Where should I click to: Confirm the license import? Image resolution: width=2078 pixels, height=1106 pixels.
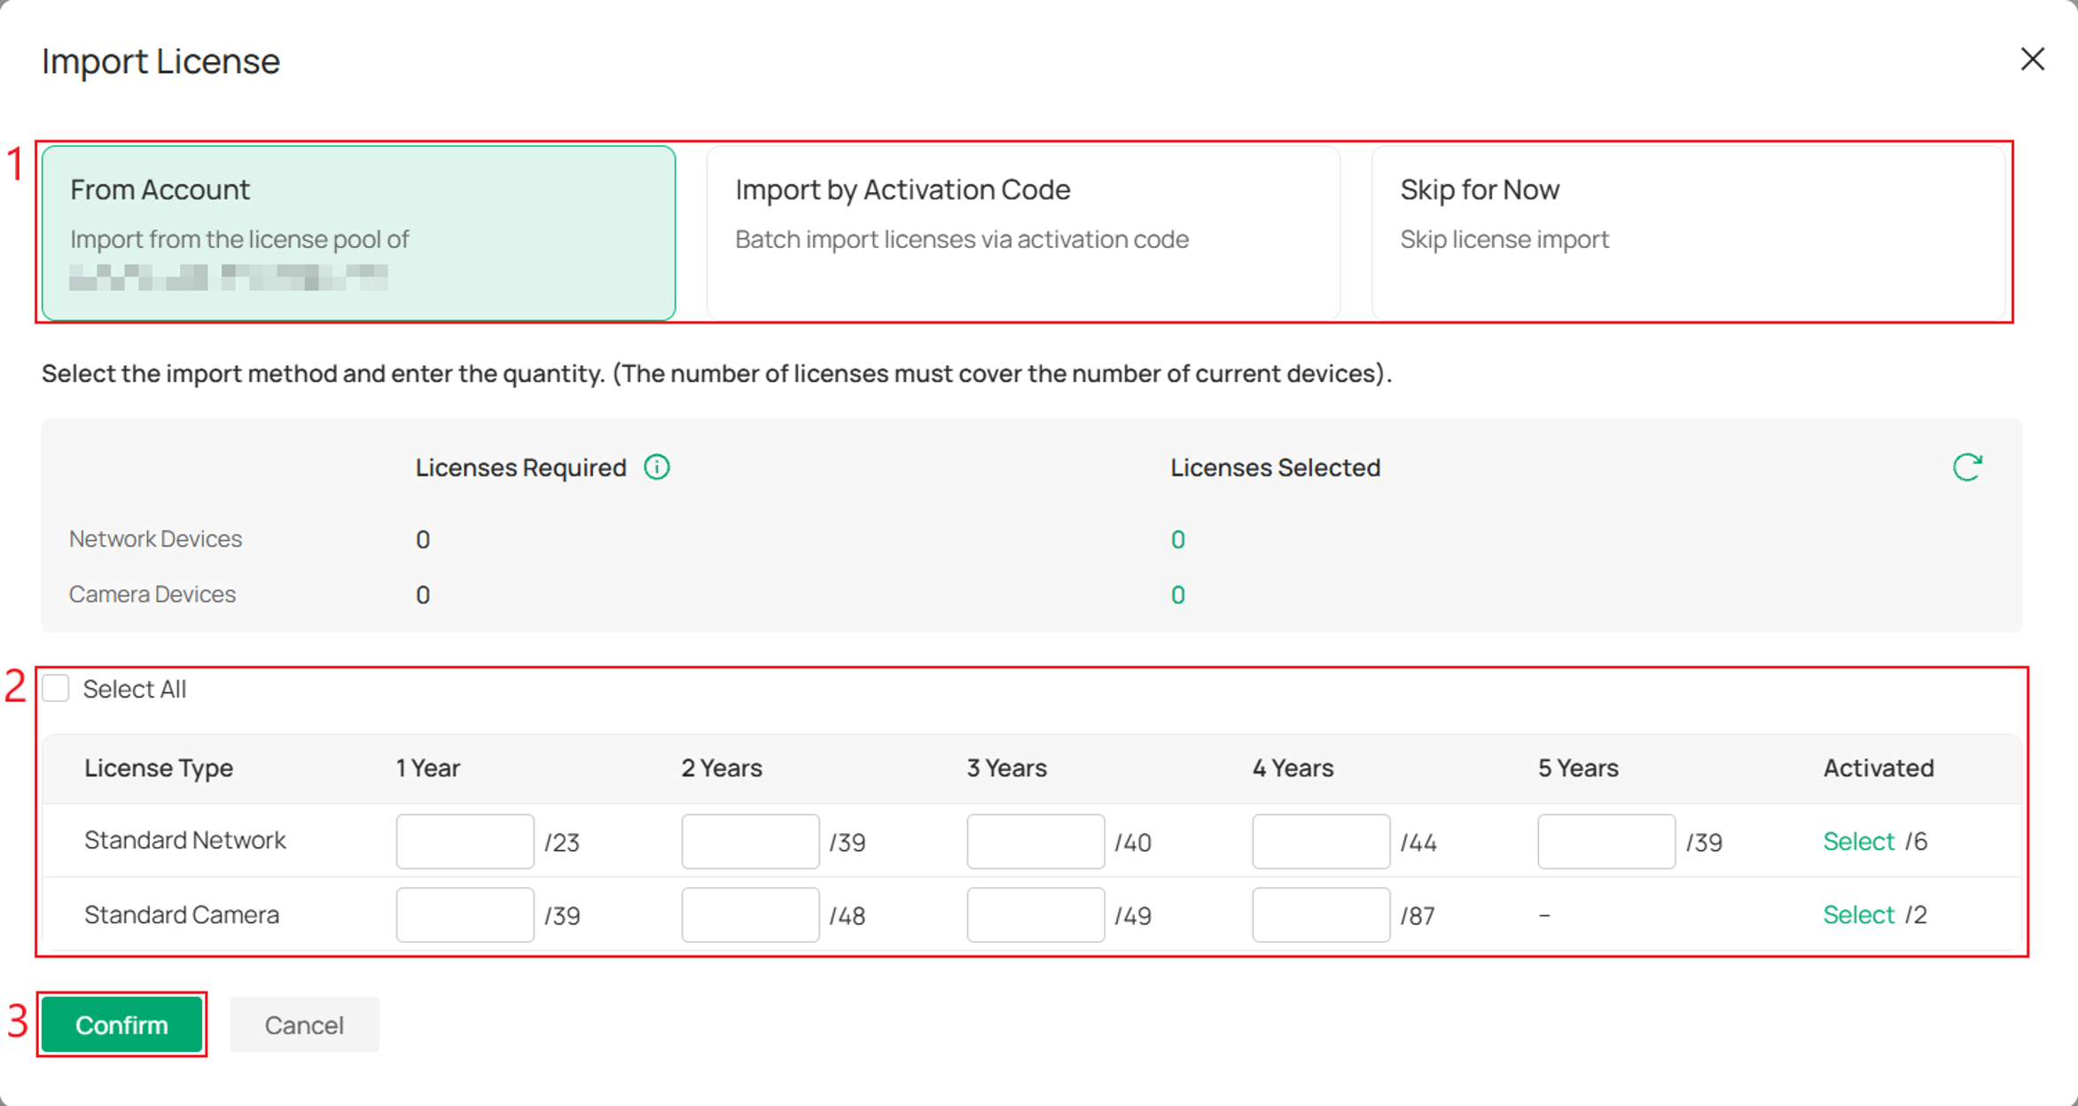point(121,1024)
